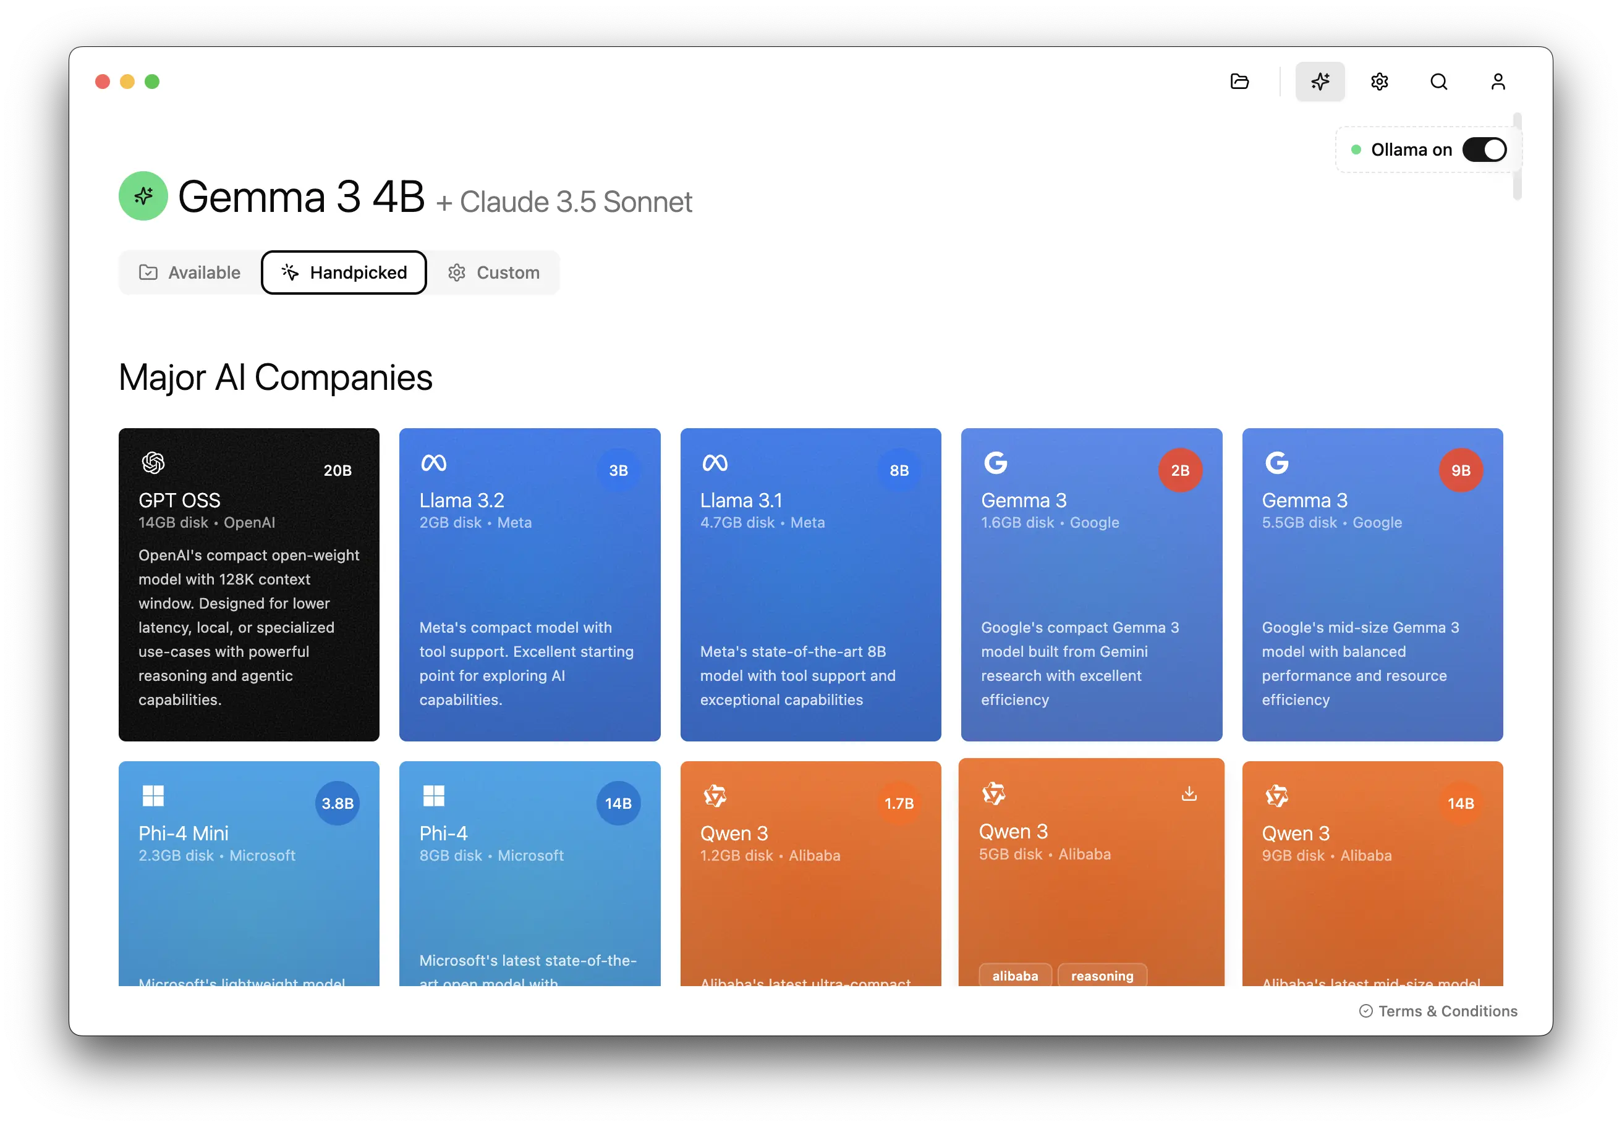This screenshot has width=1622, height=1127.
Task: Select the Gemma 3 9B model card
Action: [x=1372, y=585]
